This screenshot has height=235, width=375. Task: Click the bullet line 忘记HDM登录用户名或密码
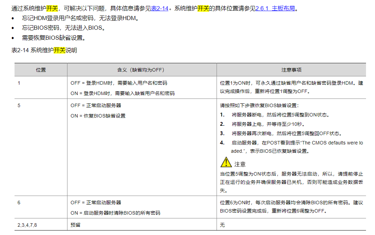(80, 18)
